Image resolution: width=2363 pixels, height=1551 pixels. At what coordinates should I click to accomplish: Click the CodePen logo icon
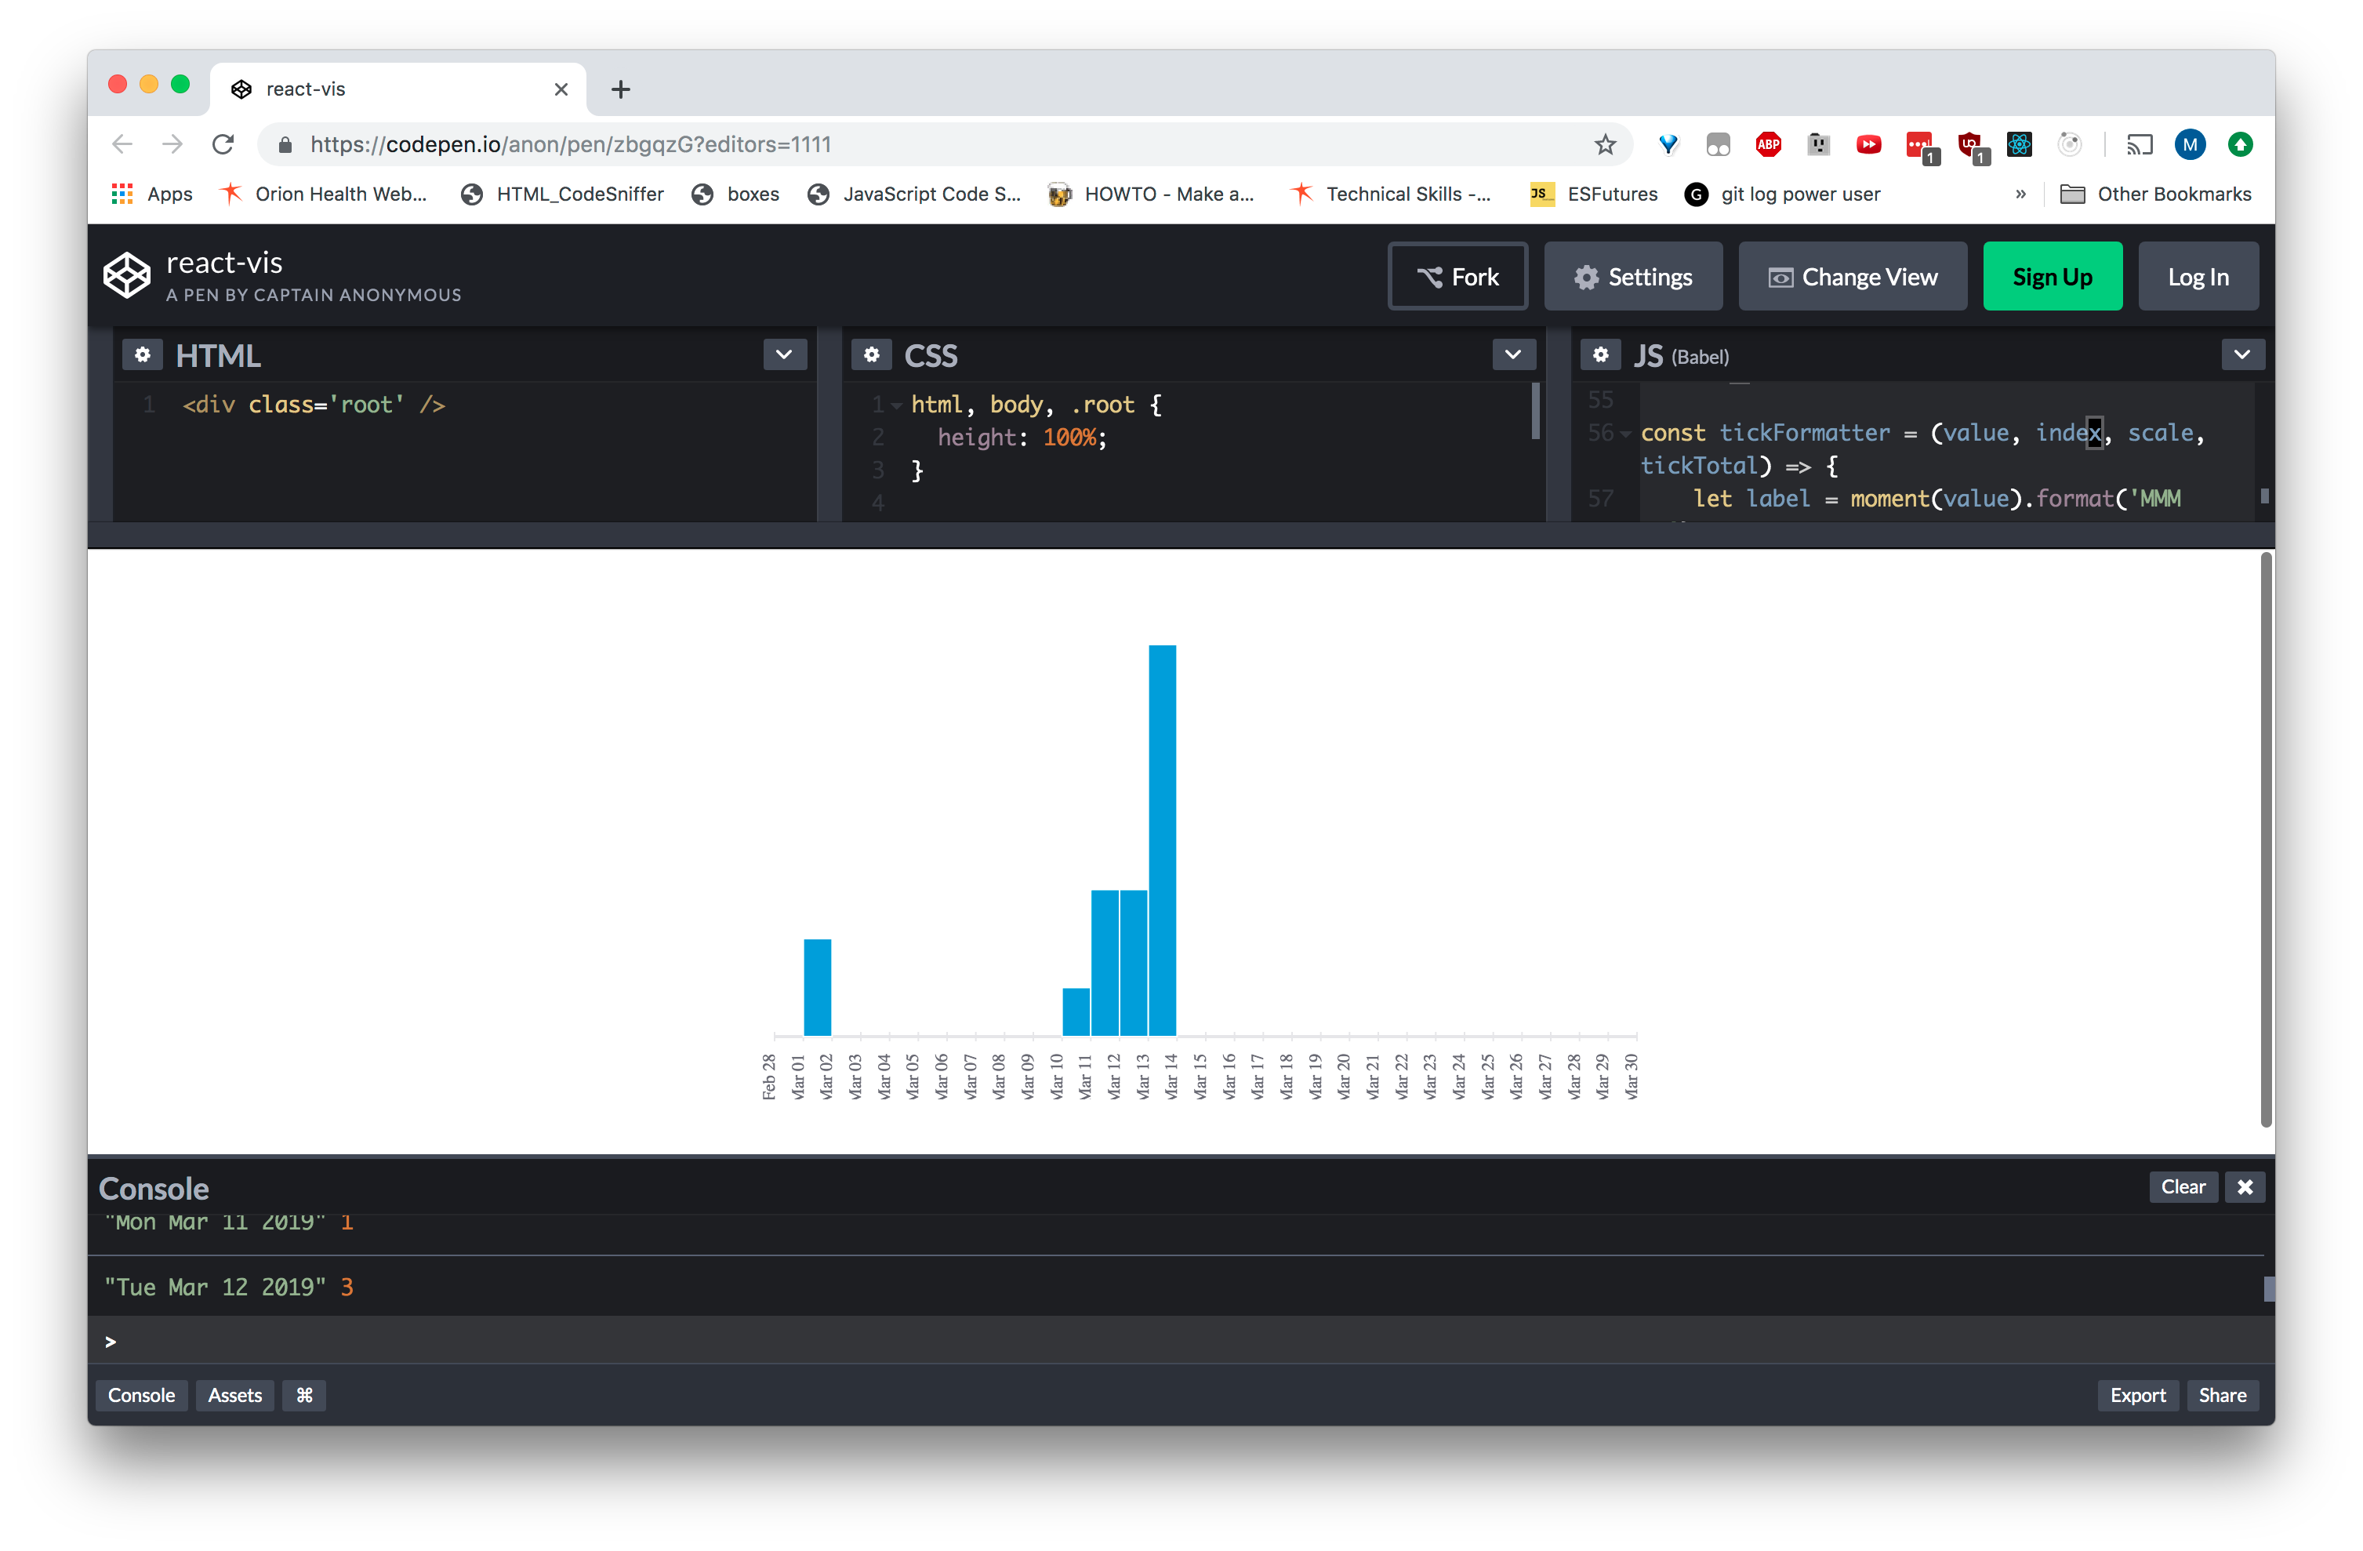pyautogui.click(x=126, y=275)
